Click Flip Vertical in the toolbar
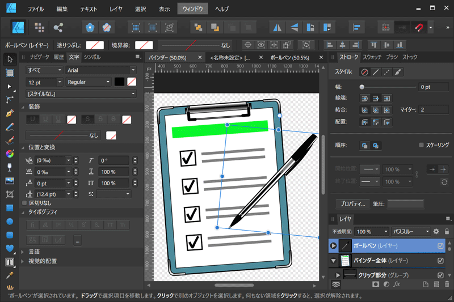The height and width of the screenshot is (302, 454). [294, 27]
